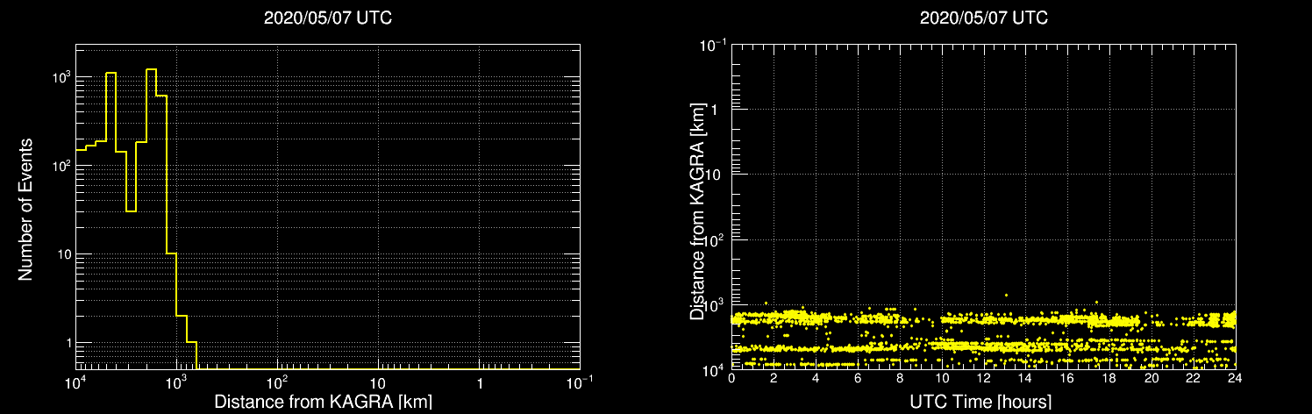
Task: Click the right scatter plot's title '2020/05/07 UTC'
Action: tap(983, 18)
